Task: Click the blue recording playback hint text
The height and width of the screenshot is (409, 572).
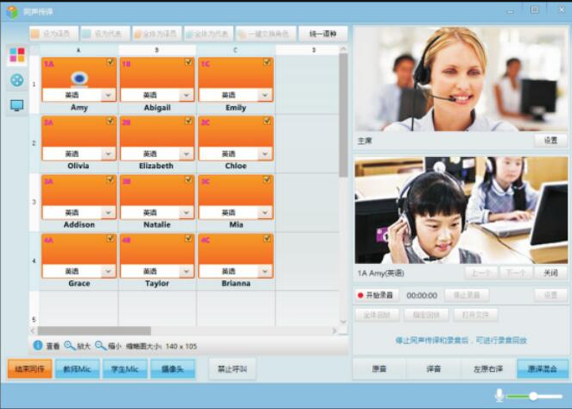Action: pyautogui.click(x=461, y=340)
